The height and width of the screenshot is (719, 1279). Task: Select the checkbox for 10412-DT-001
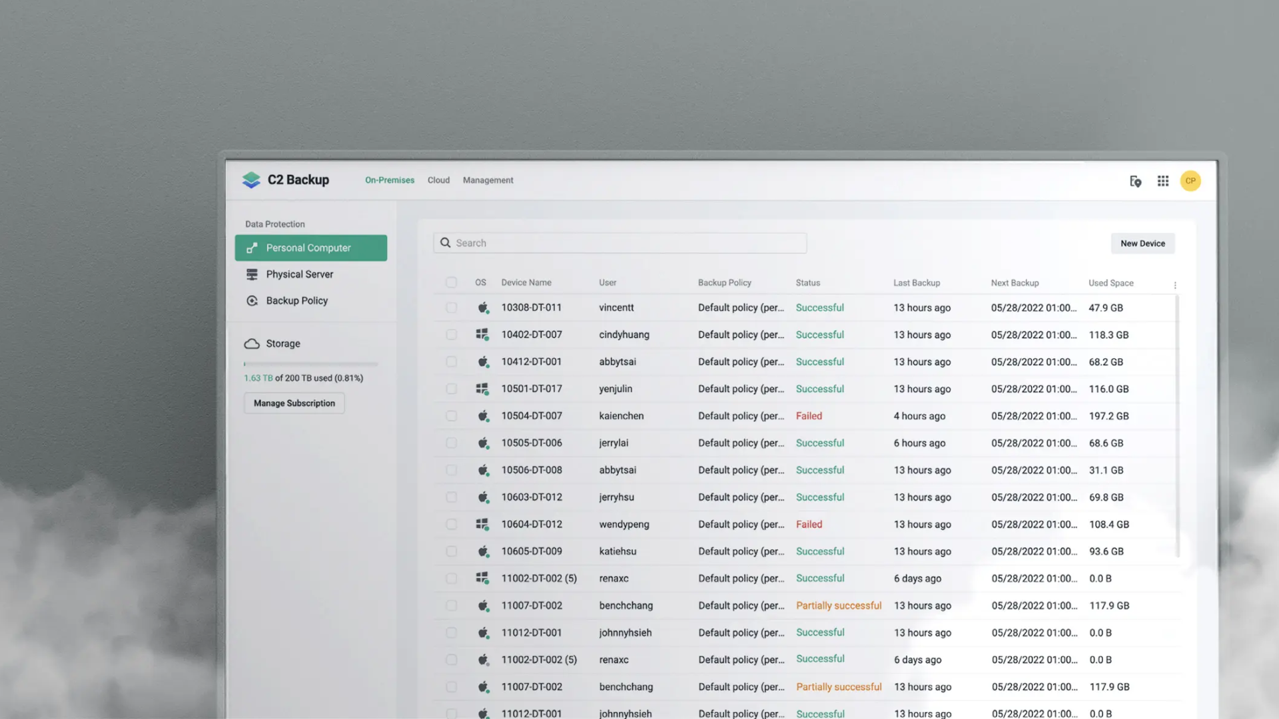coord(451,361)
